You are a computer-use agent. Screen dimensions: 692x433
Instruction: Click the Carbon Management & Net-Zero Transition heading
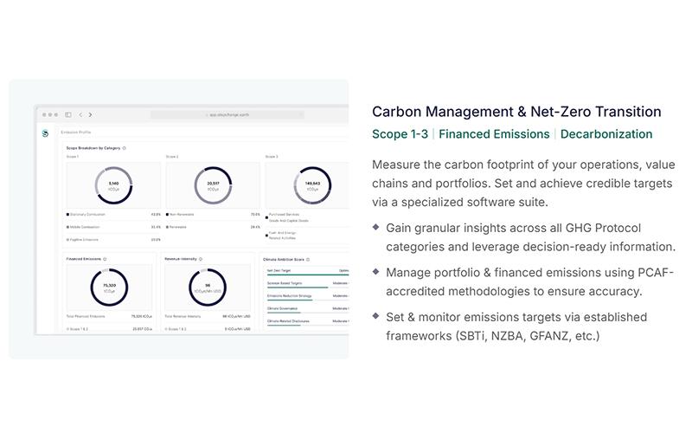click(516, 112)
